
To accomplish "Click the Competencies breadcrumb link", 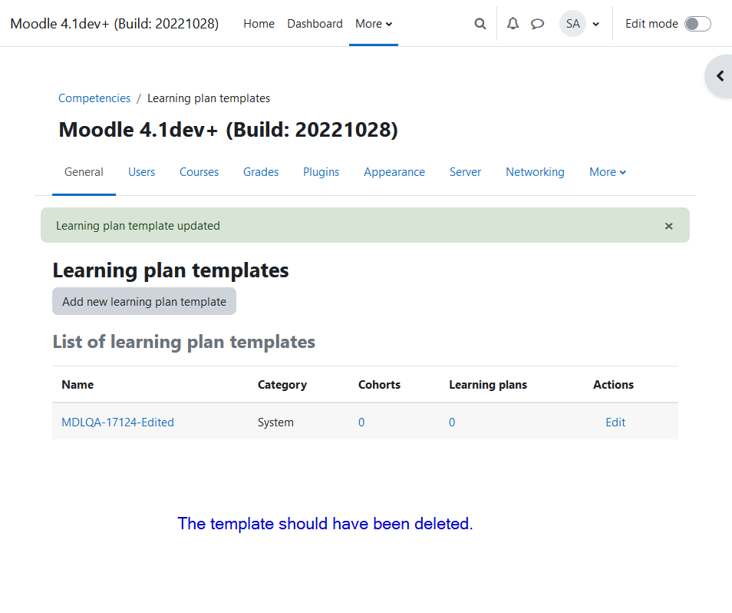I will 94,98.
